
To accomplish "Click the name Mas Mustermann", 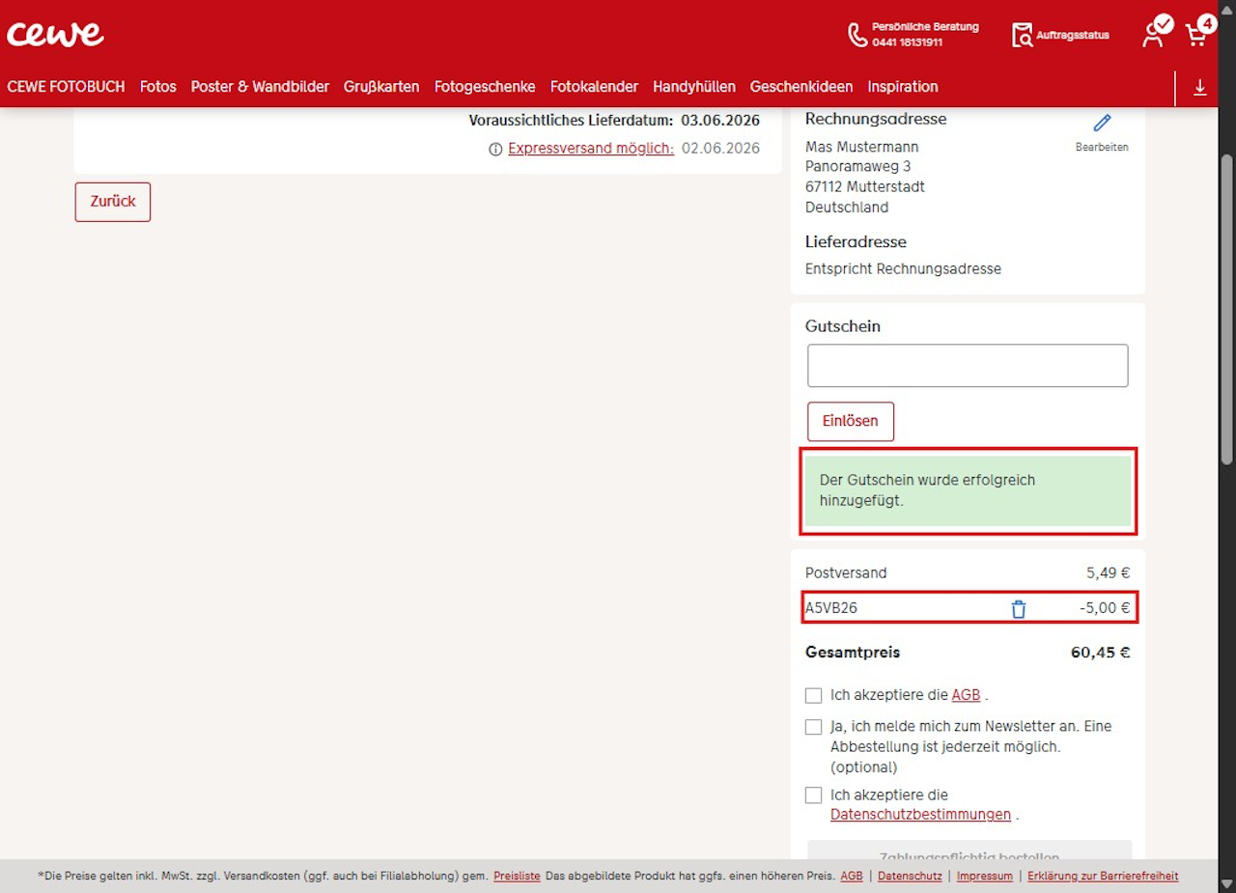I will (x=862, y=147).
